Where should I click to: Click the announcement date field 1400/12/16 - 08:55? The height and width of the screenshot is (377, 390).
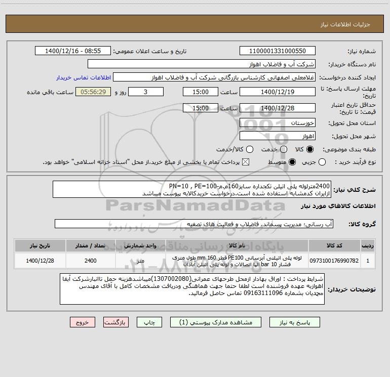coord(73,51)
